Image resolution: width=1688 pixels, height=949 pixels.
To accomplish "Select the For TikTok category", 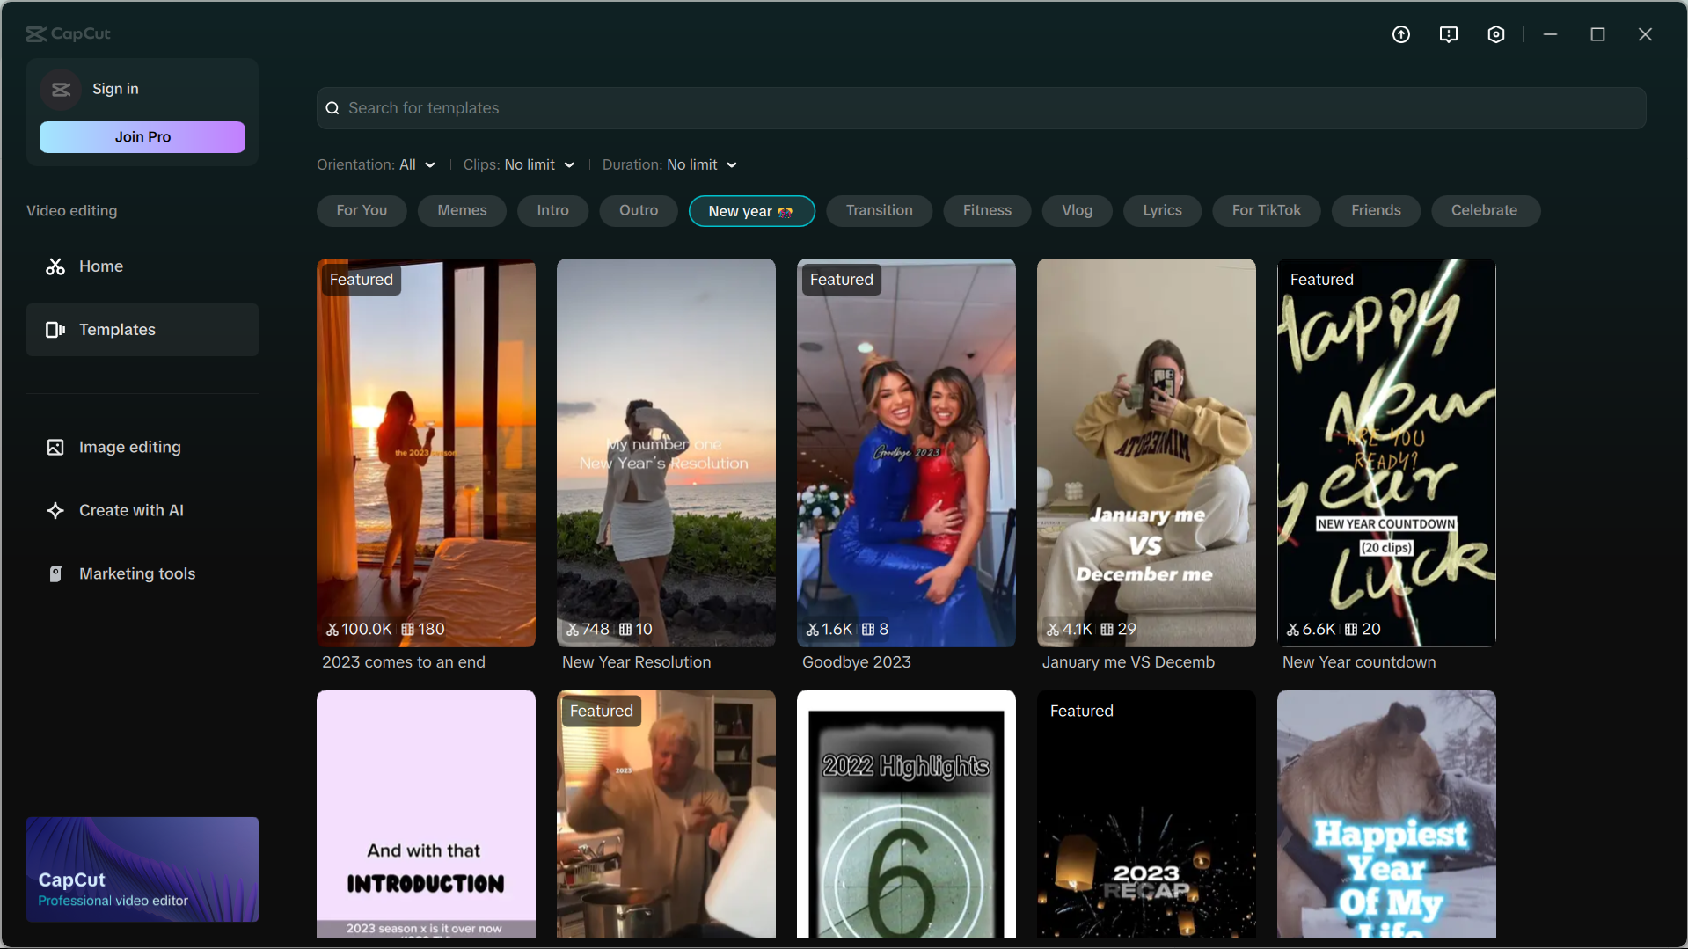I will pos(1267,211).
